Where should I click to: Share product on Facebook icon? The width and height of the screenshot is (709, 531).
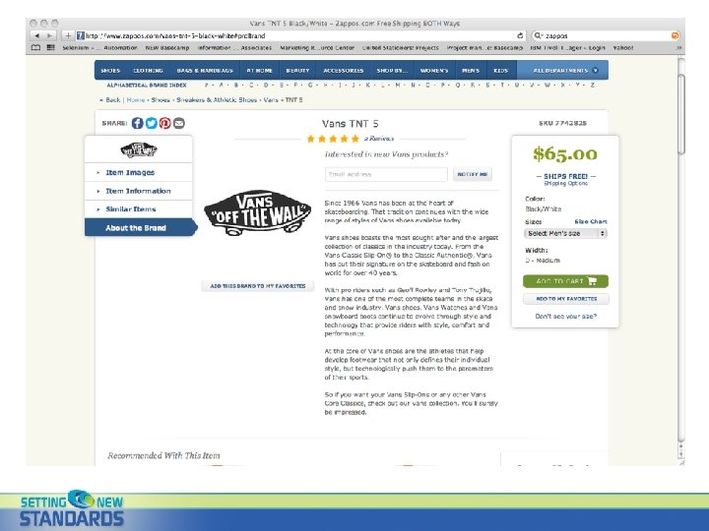138,123
